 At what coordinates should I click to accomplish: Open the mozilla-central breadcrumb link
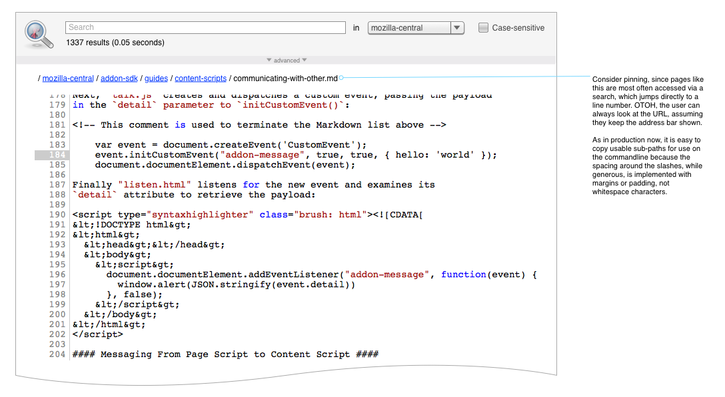coord(68,78)
